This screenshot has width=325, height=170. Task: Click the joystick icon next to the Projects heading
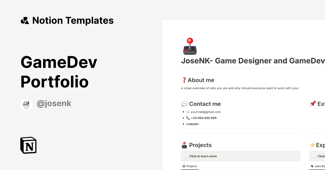click(x=184, y=145)
